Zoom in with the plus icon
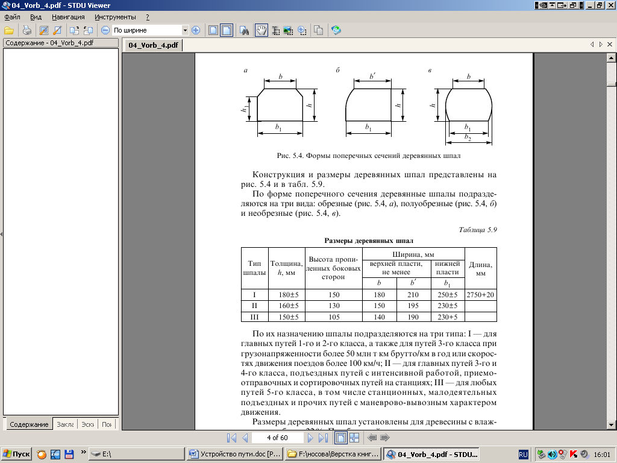The width and height of the screenshot is (617, 463). pos(196,30)
